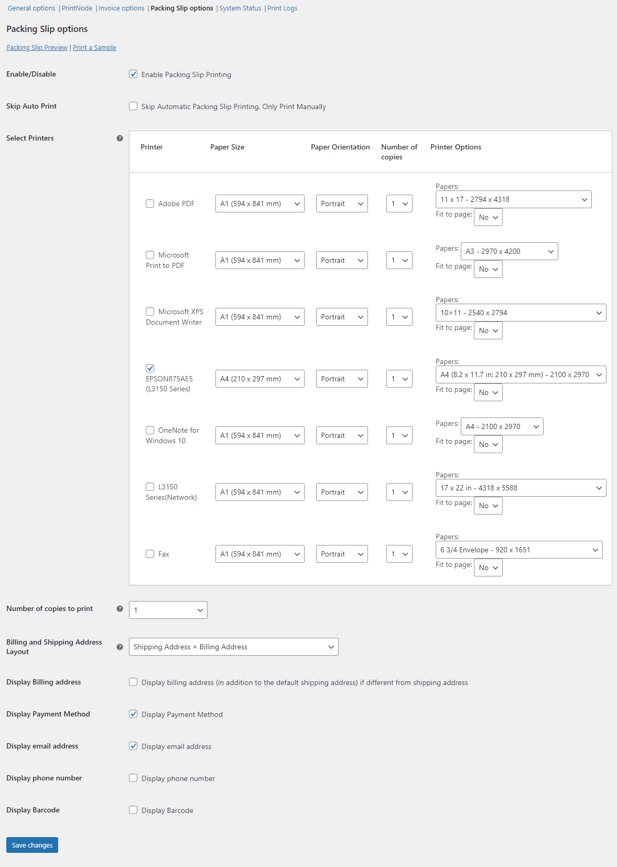The height and width of the screenshot is (867, 617).
Task: Select Packing Slip options tab
Action: 182,8
